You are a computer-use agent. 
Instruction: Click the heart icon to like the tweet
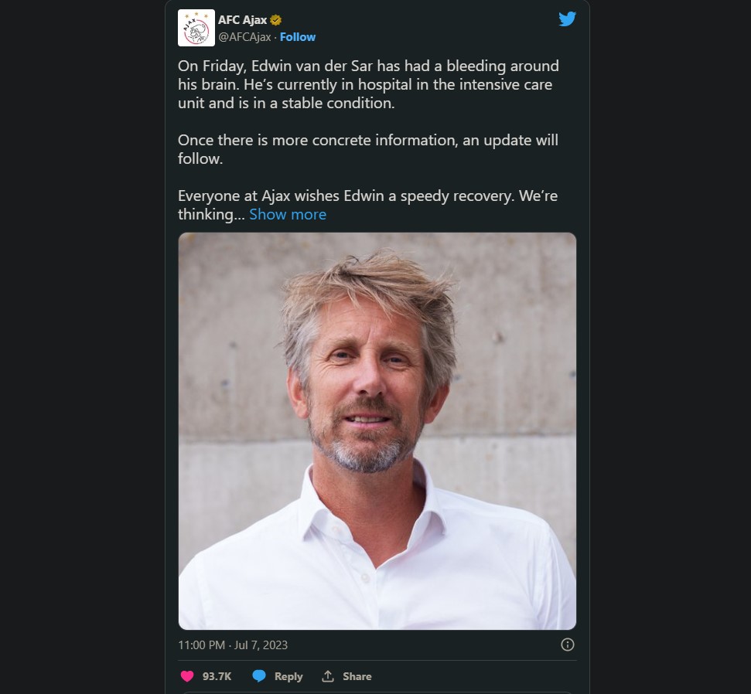186,675
